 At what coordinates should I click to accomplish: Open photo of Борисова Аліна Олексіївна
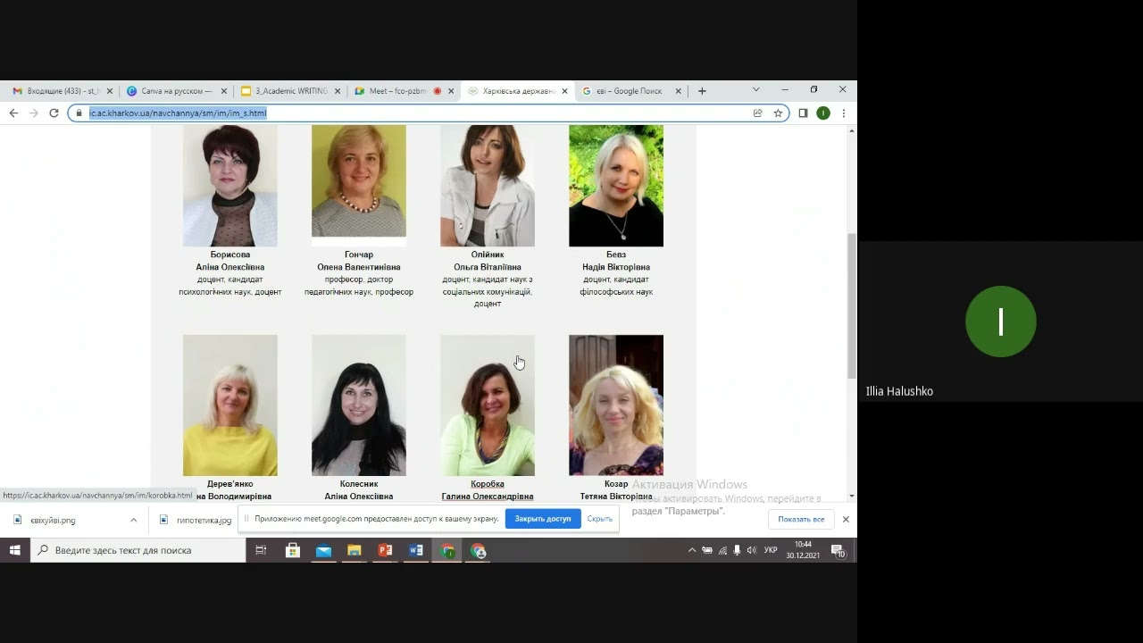[x=230, y=186]
